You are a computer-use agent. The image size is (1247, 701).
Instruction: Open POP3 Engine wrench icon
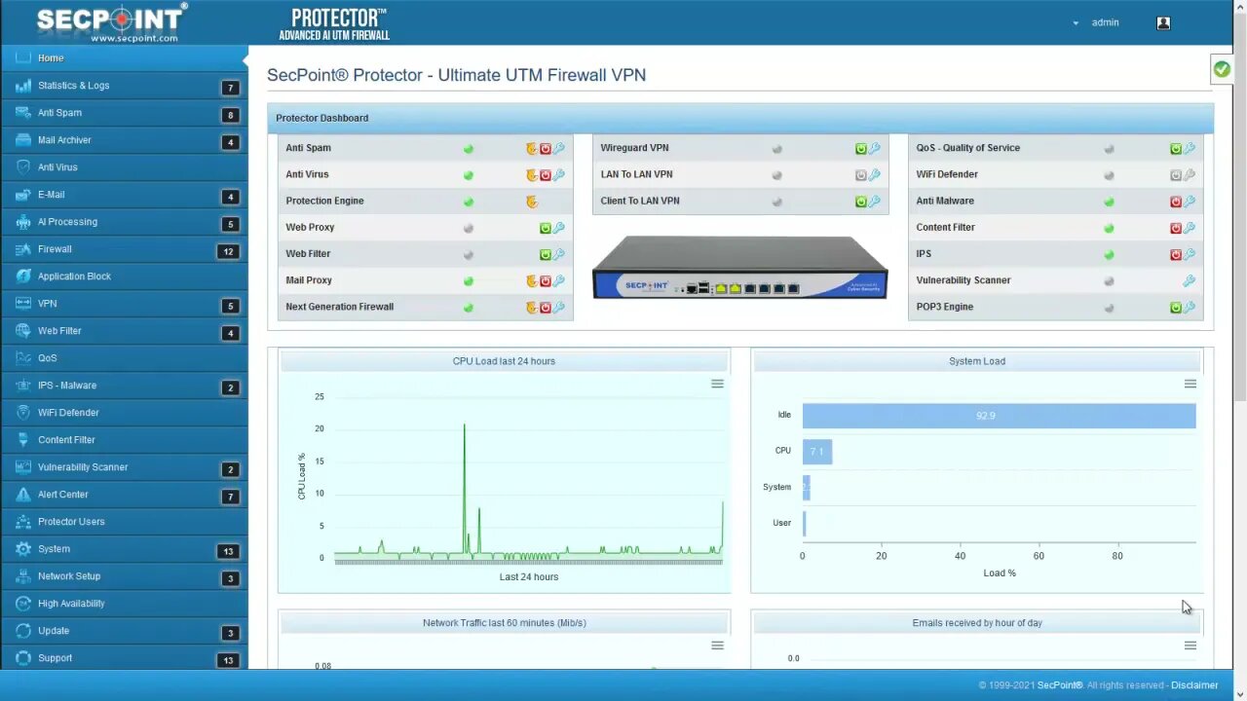1189,307
